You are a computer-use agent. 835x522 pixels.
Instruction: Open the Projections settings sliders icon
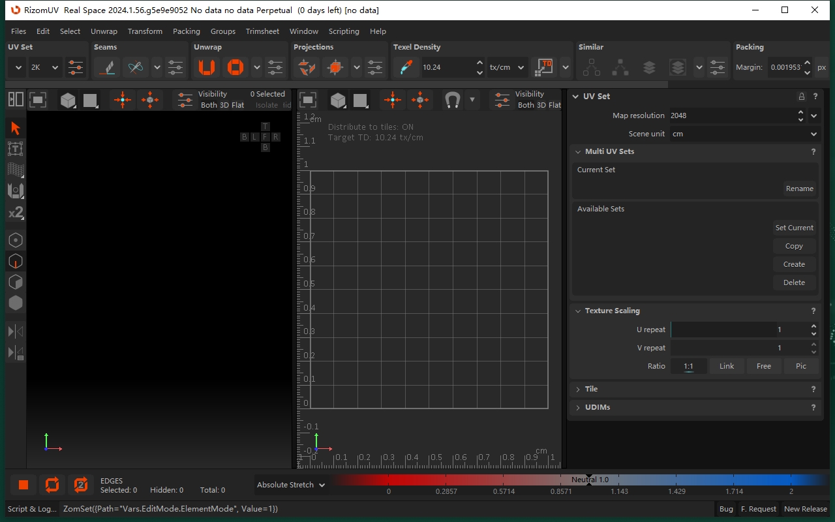[375, 67]
